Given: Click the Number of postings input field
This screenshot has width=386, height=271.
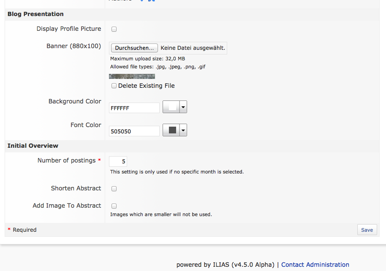Looking at the screenshot, I should [118, 161].
